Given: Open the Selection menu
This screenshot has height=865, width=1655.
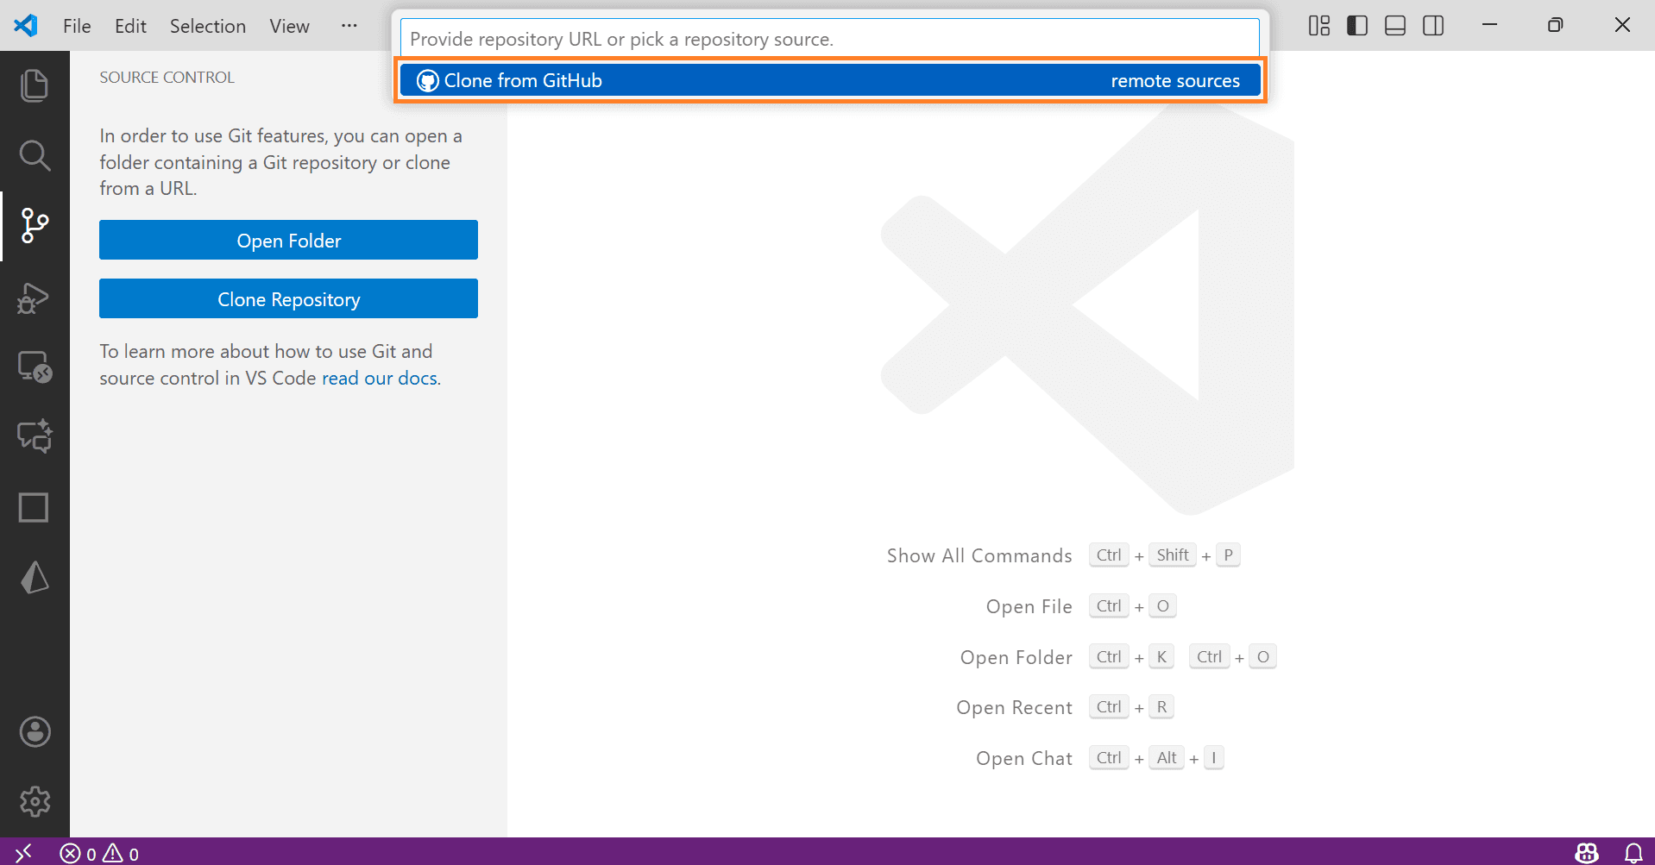Looking at the screenshot, I should coord(207,26).
